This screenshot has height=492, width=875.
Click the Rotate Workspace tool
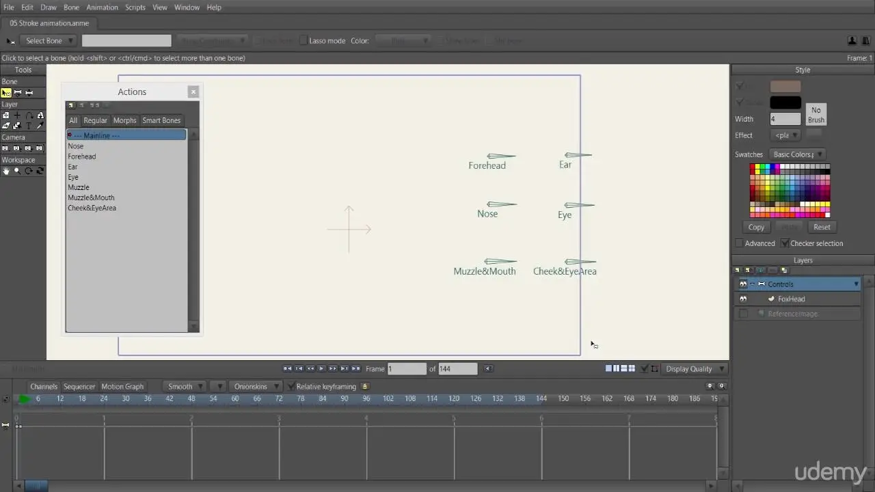[x=29, y=171]
